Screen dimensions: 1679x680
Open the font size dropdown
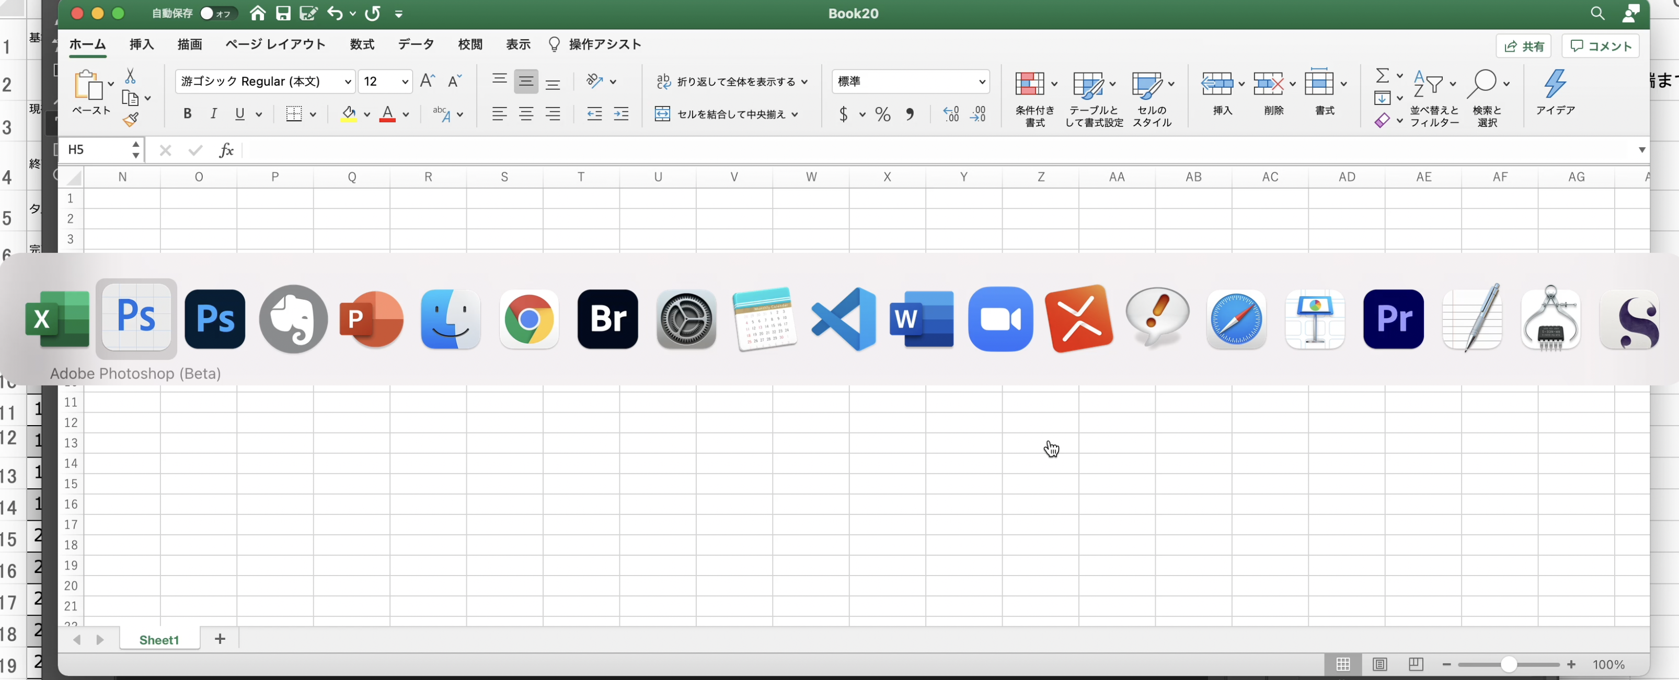(x=405, y=81)
